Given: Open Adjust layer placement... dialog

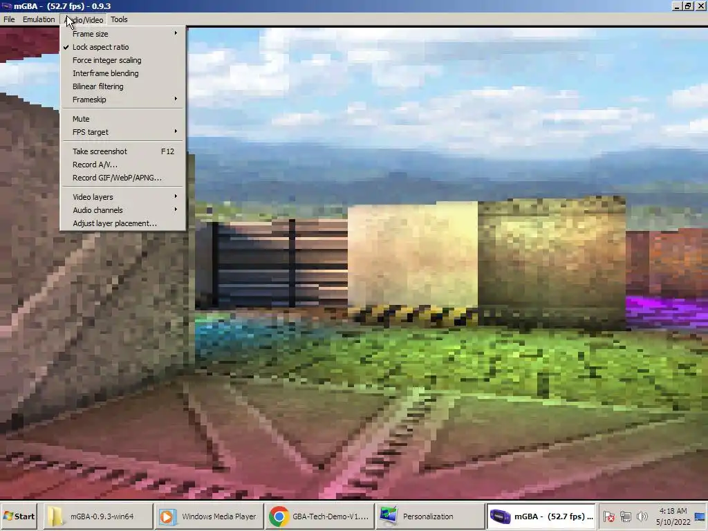Looking at the screenshot, I should click(x=123, y=223).
